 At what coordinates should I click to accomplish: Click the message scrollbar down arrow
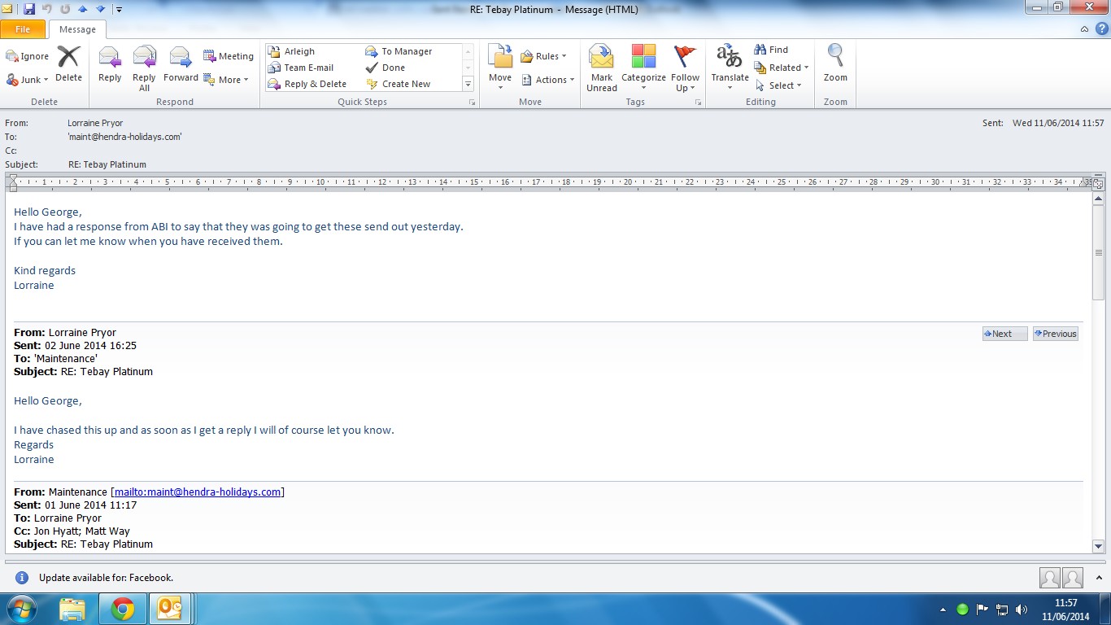click(x=1098, y=547)
